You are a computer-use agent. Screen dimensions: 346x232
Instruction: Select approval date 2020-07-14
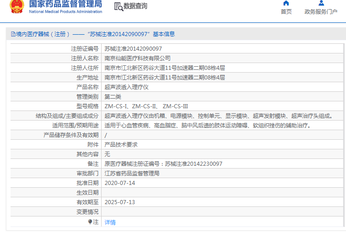tap(120, 183)
